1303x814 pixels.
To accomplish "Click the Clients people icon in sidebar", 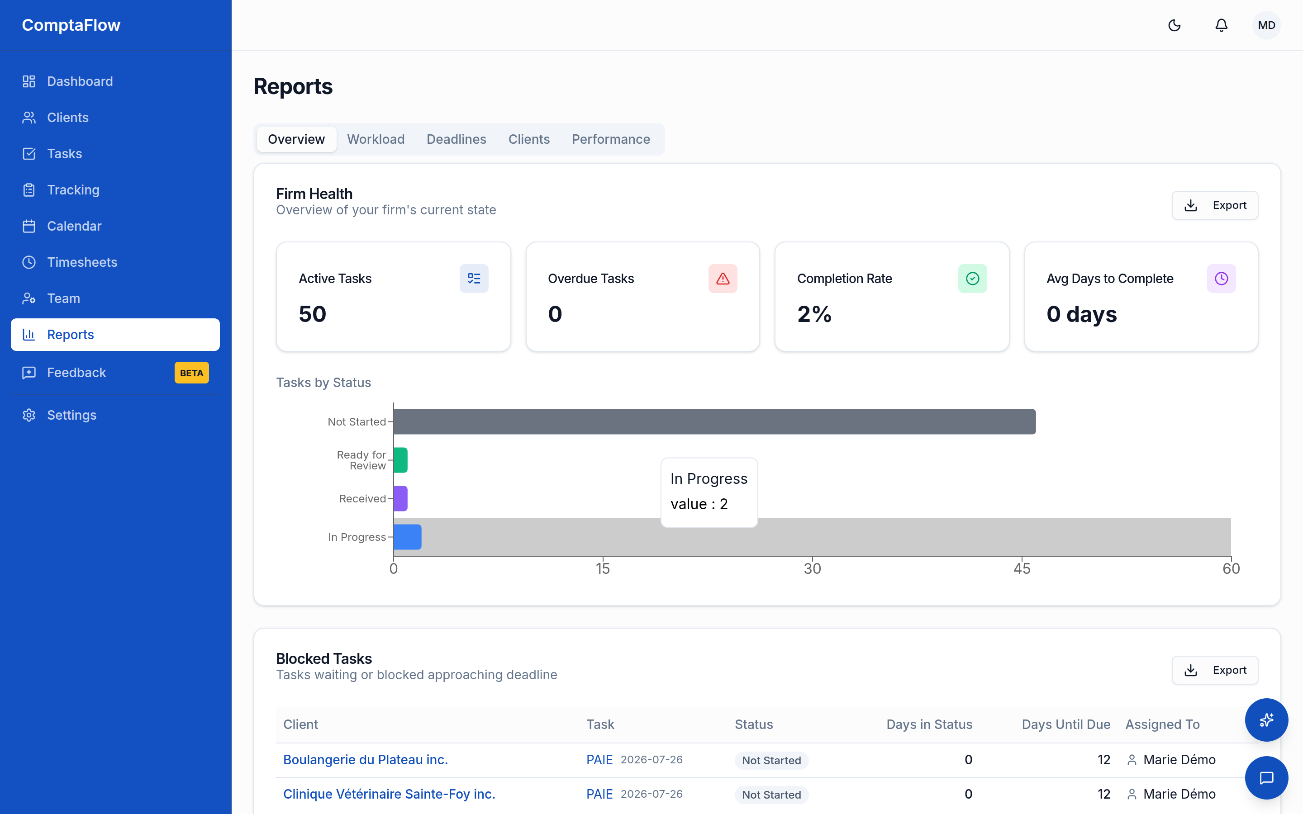I will pyautogui.click(x=29, y=118).
